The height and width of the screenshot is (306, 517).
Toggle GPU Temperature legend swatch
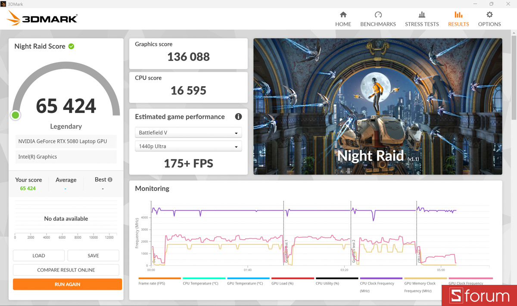(248, 278)
